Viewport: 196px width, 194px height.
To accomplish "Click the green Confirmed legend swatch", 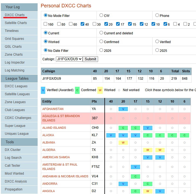I will 77,90.
